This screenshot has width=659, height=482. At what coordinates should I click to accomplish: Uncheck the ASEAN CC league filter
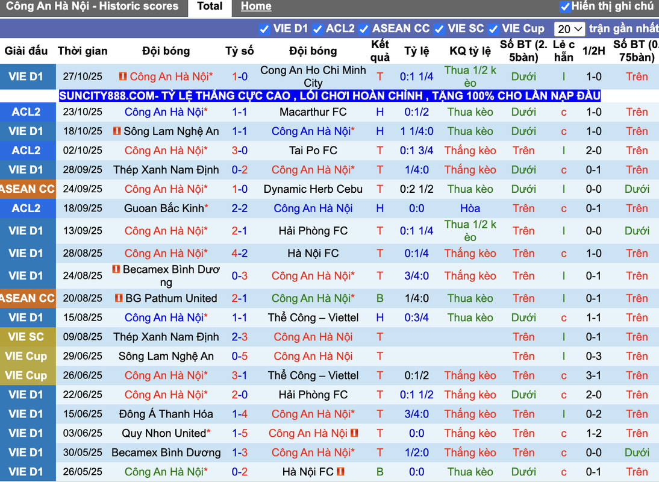pos(364,29)
